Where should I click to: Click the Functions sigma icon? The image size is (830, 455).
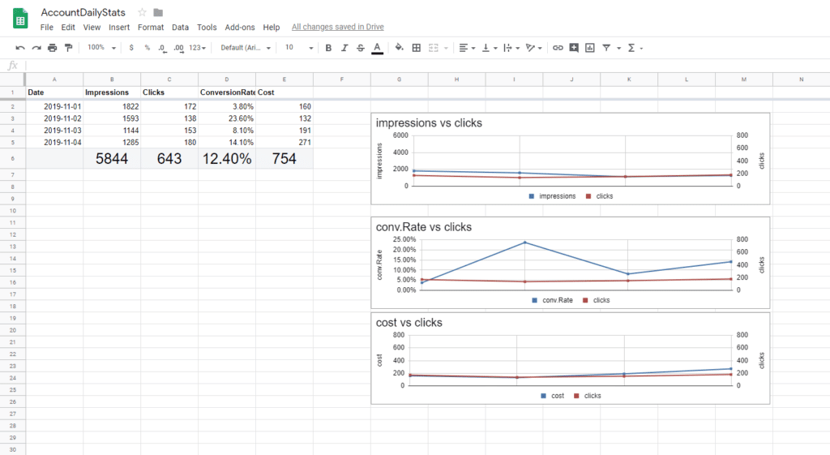(631, 48)
